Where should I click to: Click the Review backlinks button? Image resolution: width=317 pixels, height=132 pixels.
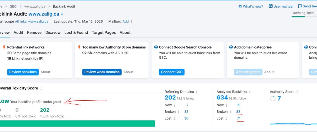[23, 72]
